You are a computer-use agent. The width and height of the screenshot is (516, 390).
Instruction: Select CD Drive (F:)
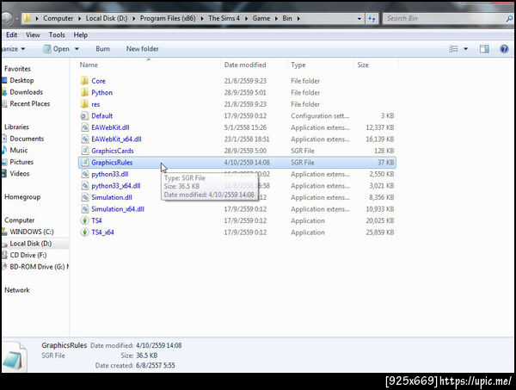coord(28,255)
